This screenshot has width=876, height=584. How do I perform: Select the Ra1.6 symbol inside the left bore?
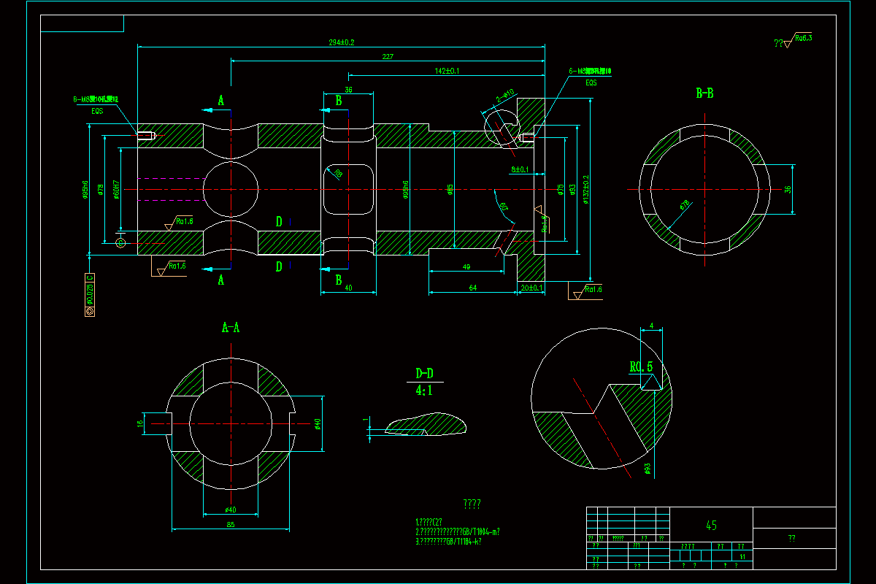coord(180,222)
